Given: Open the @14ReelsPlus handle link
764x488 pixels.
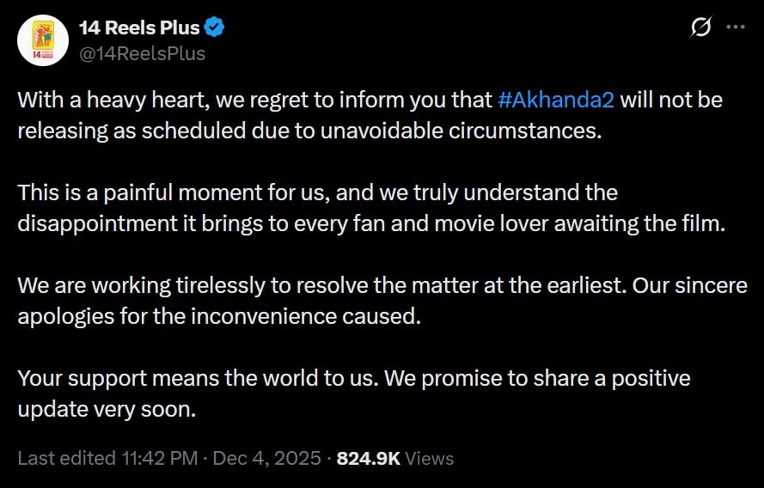Looking at the screenshot, I should point(142,53).
